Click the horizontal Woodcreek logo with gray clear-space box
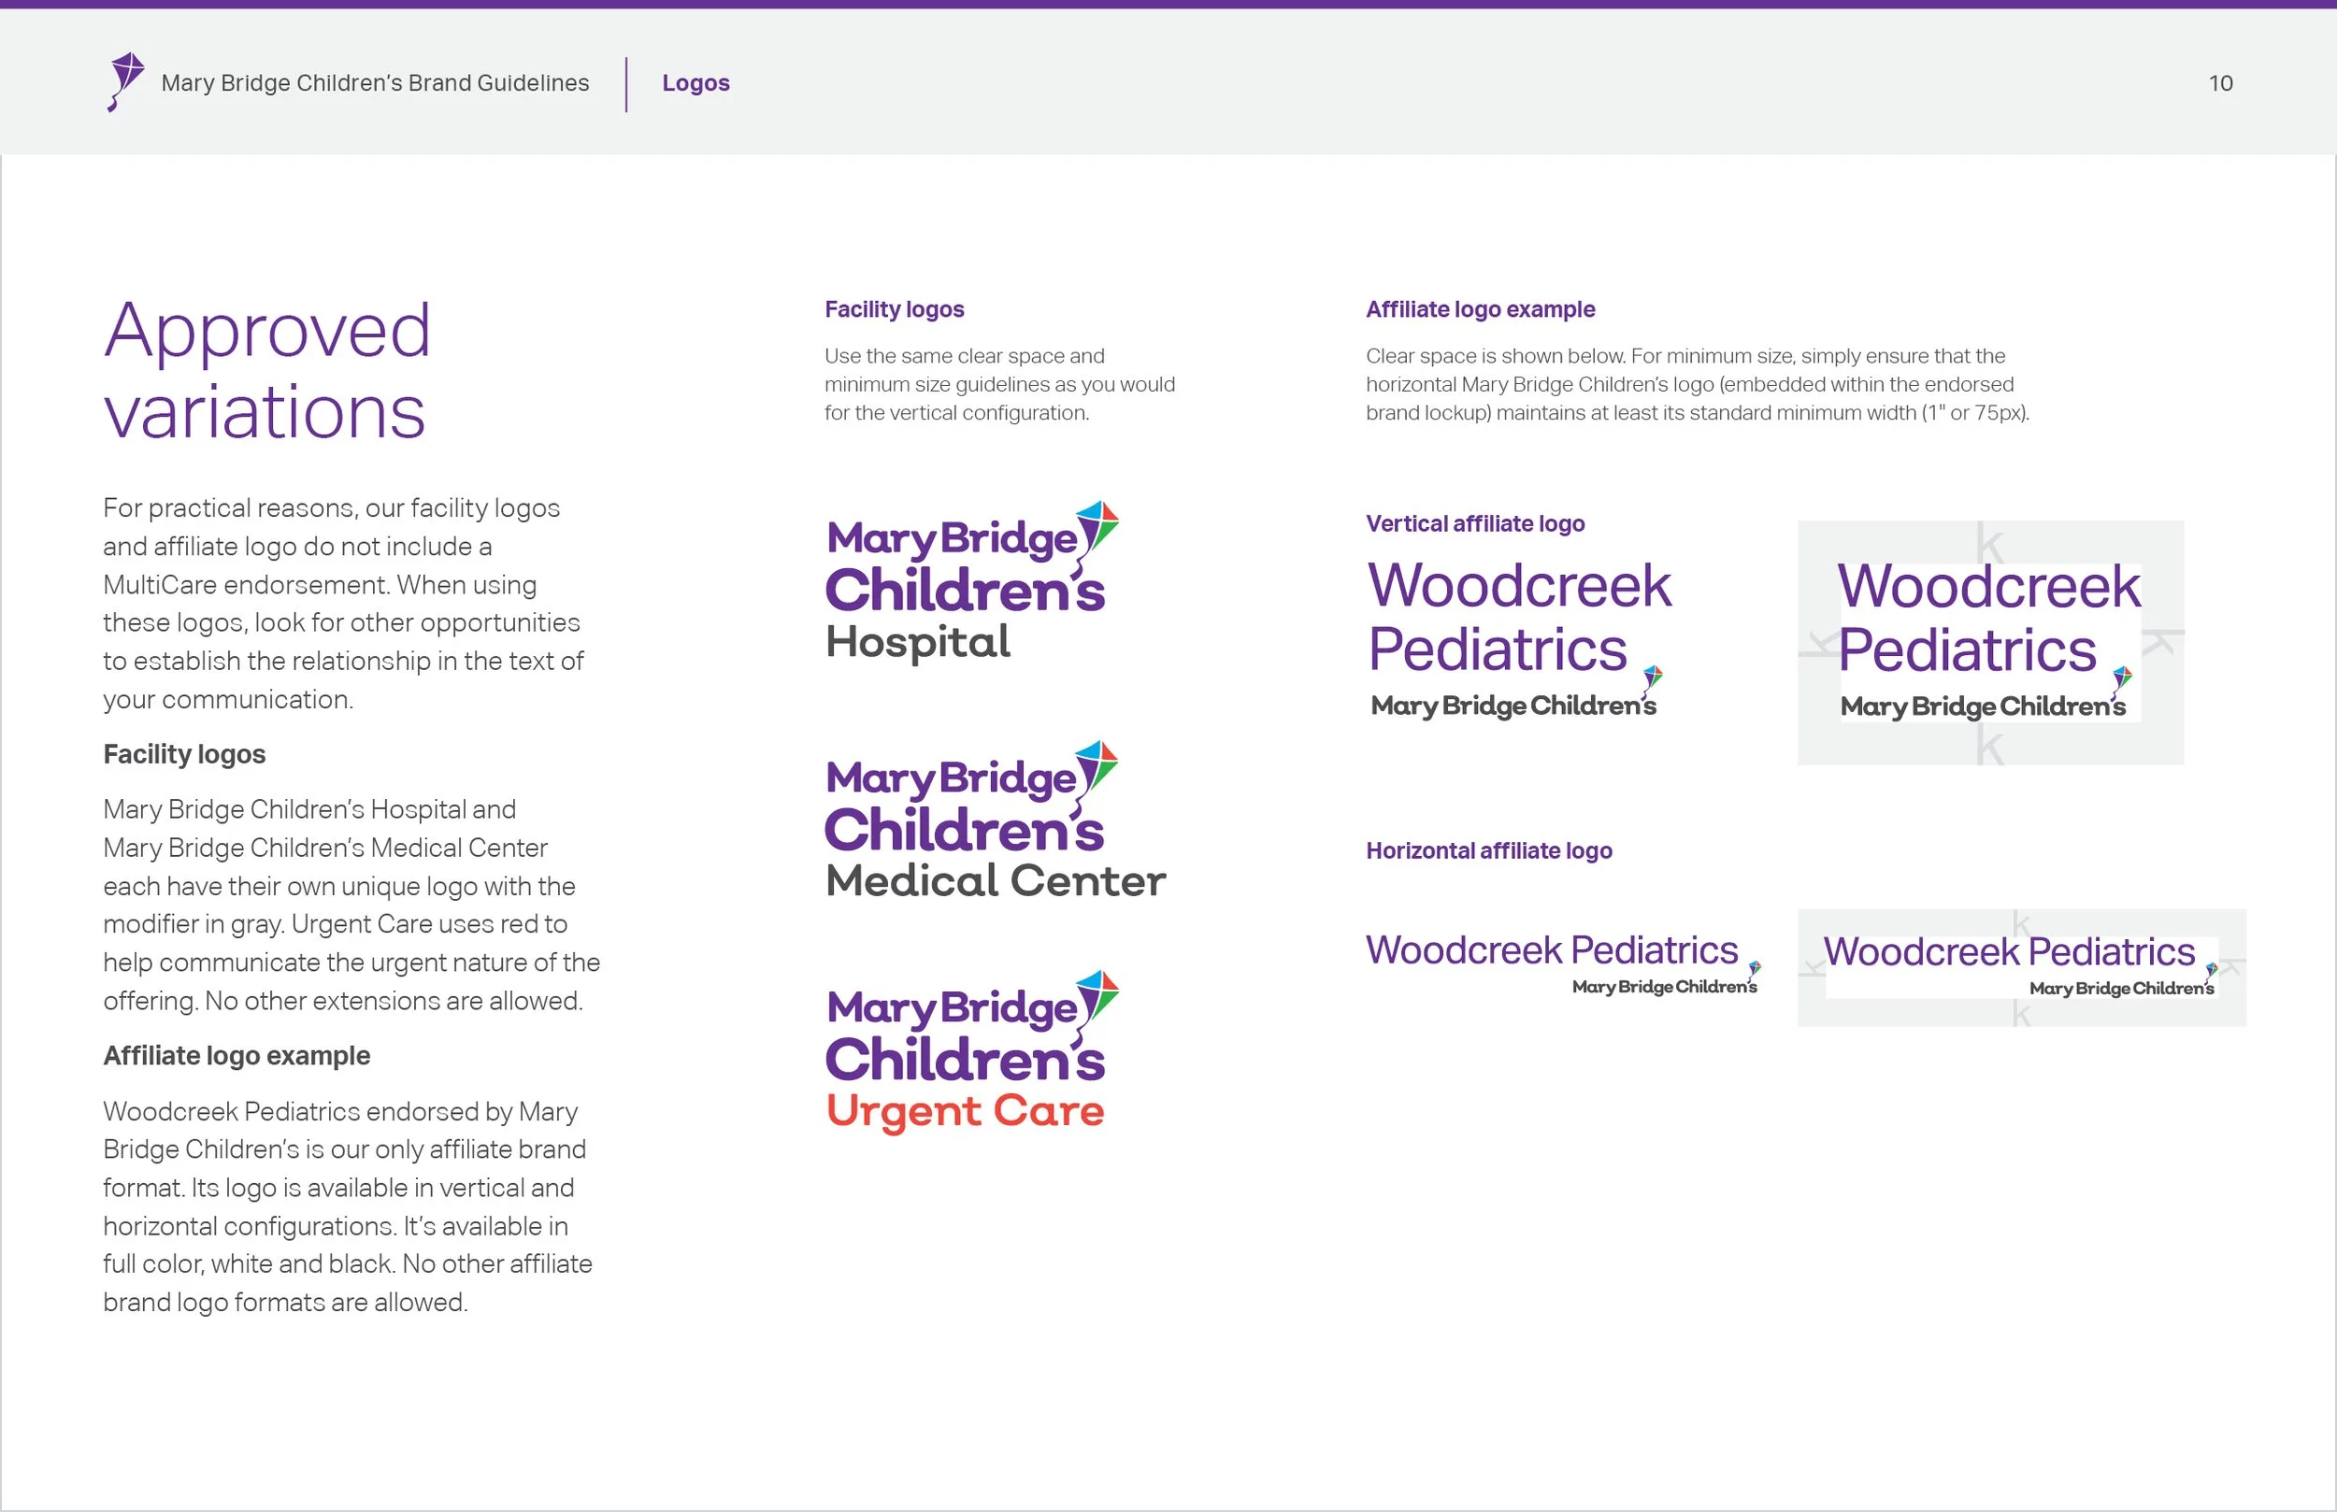Screen dimensions: 2337x1512 click(x=2021, y=968)
